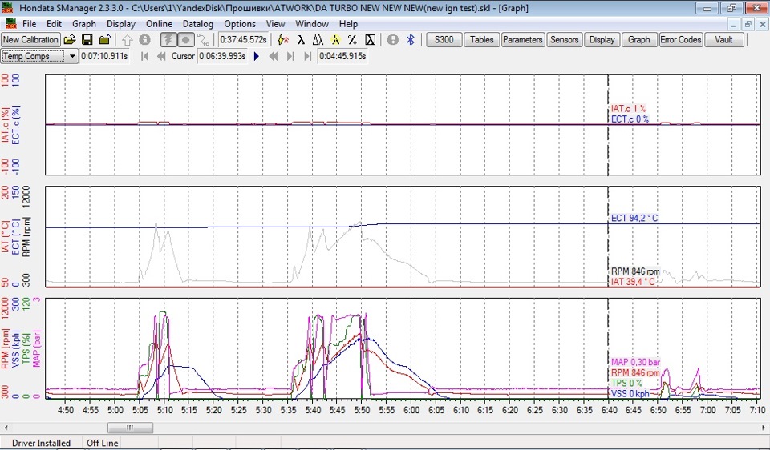Toggle the lightning bolt connect icon

[x=168, y=40]
